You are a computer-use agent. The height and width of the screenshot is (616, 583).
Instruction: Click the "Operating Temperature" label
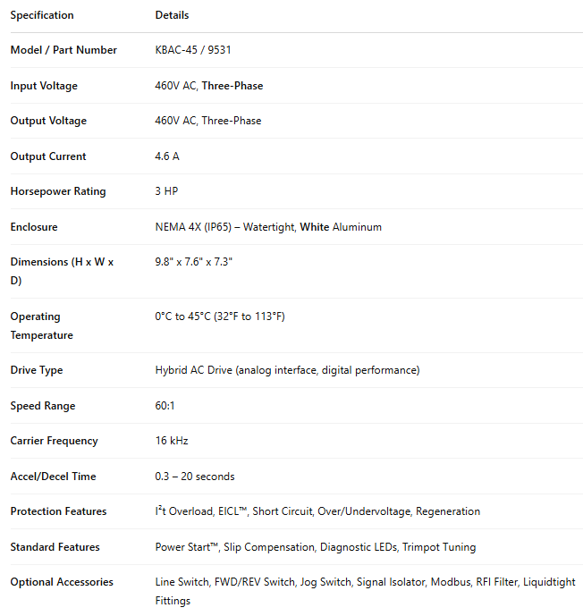tap(41, 325)
